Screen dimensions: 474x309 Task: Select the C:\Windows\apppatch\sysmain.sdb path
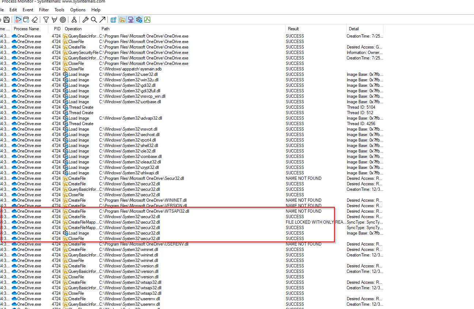coord(130,69)
